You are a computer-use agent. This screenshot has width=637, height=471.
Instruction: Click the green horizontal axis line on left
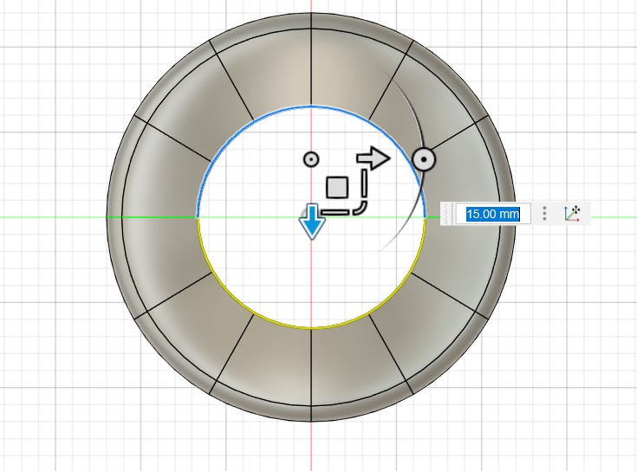(x=52, y=216)
